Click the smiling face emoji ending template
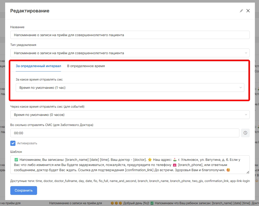 228,170
